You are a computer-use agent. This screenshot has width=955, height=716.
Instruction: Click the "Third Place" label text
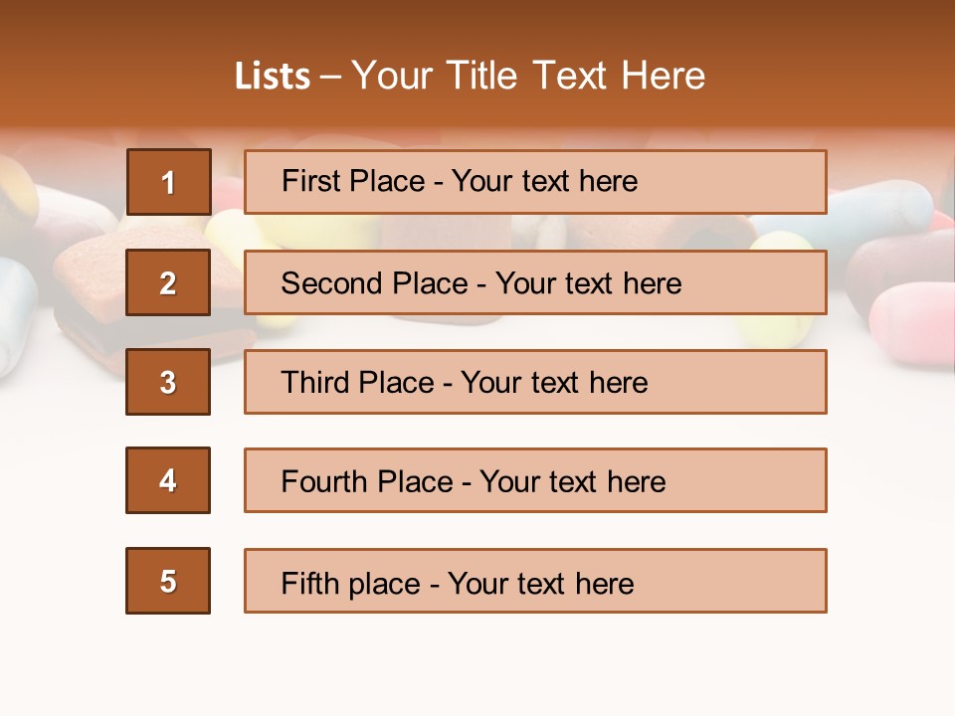[x=357, y=383]
